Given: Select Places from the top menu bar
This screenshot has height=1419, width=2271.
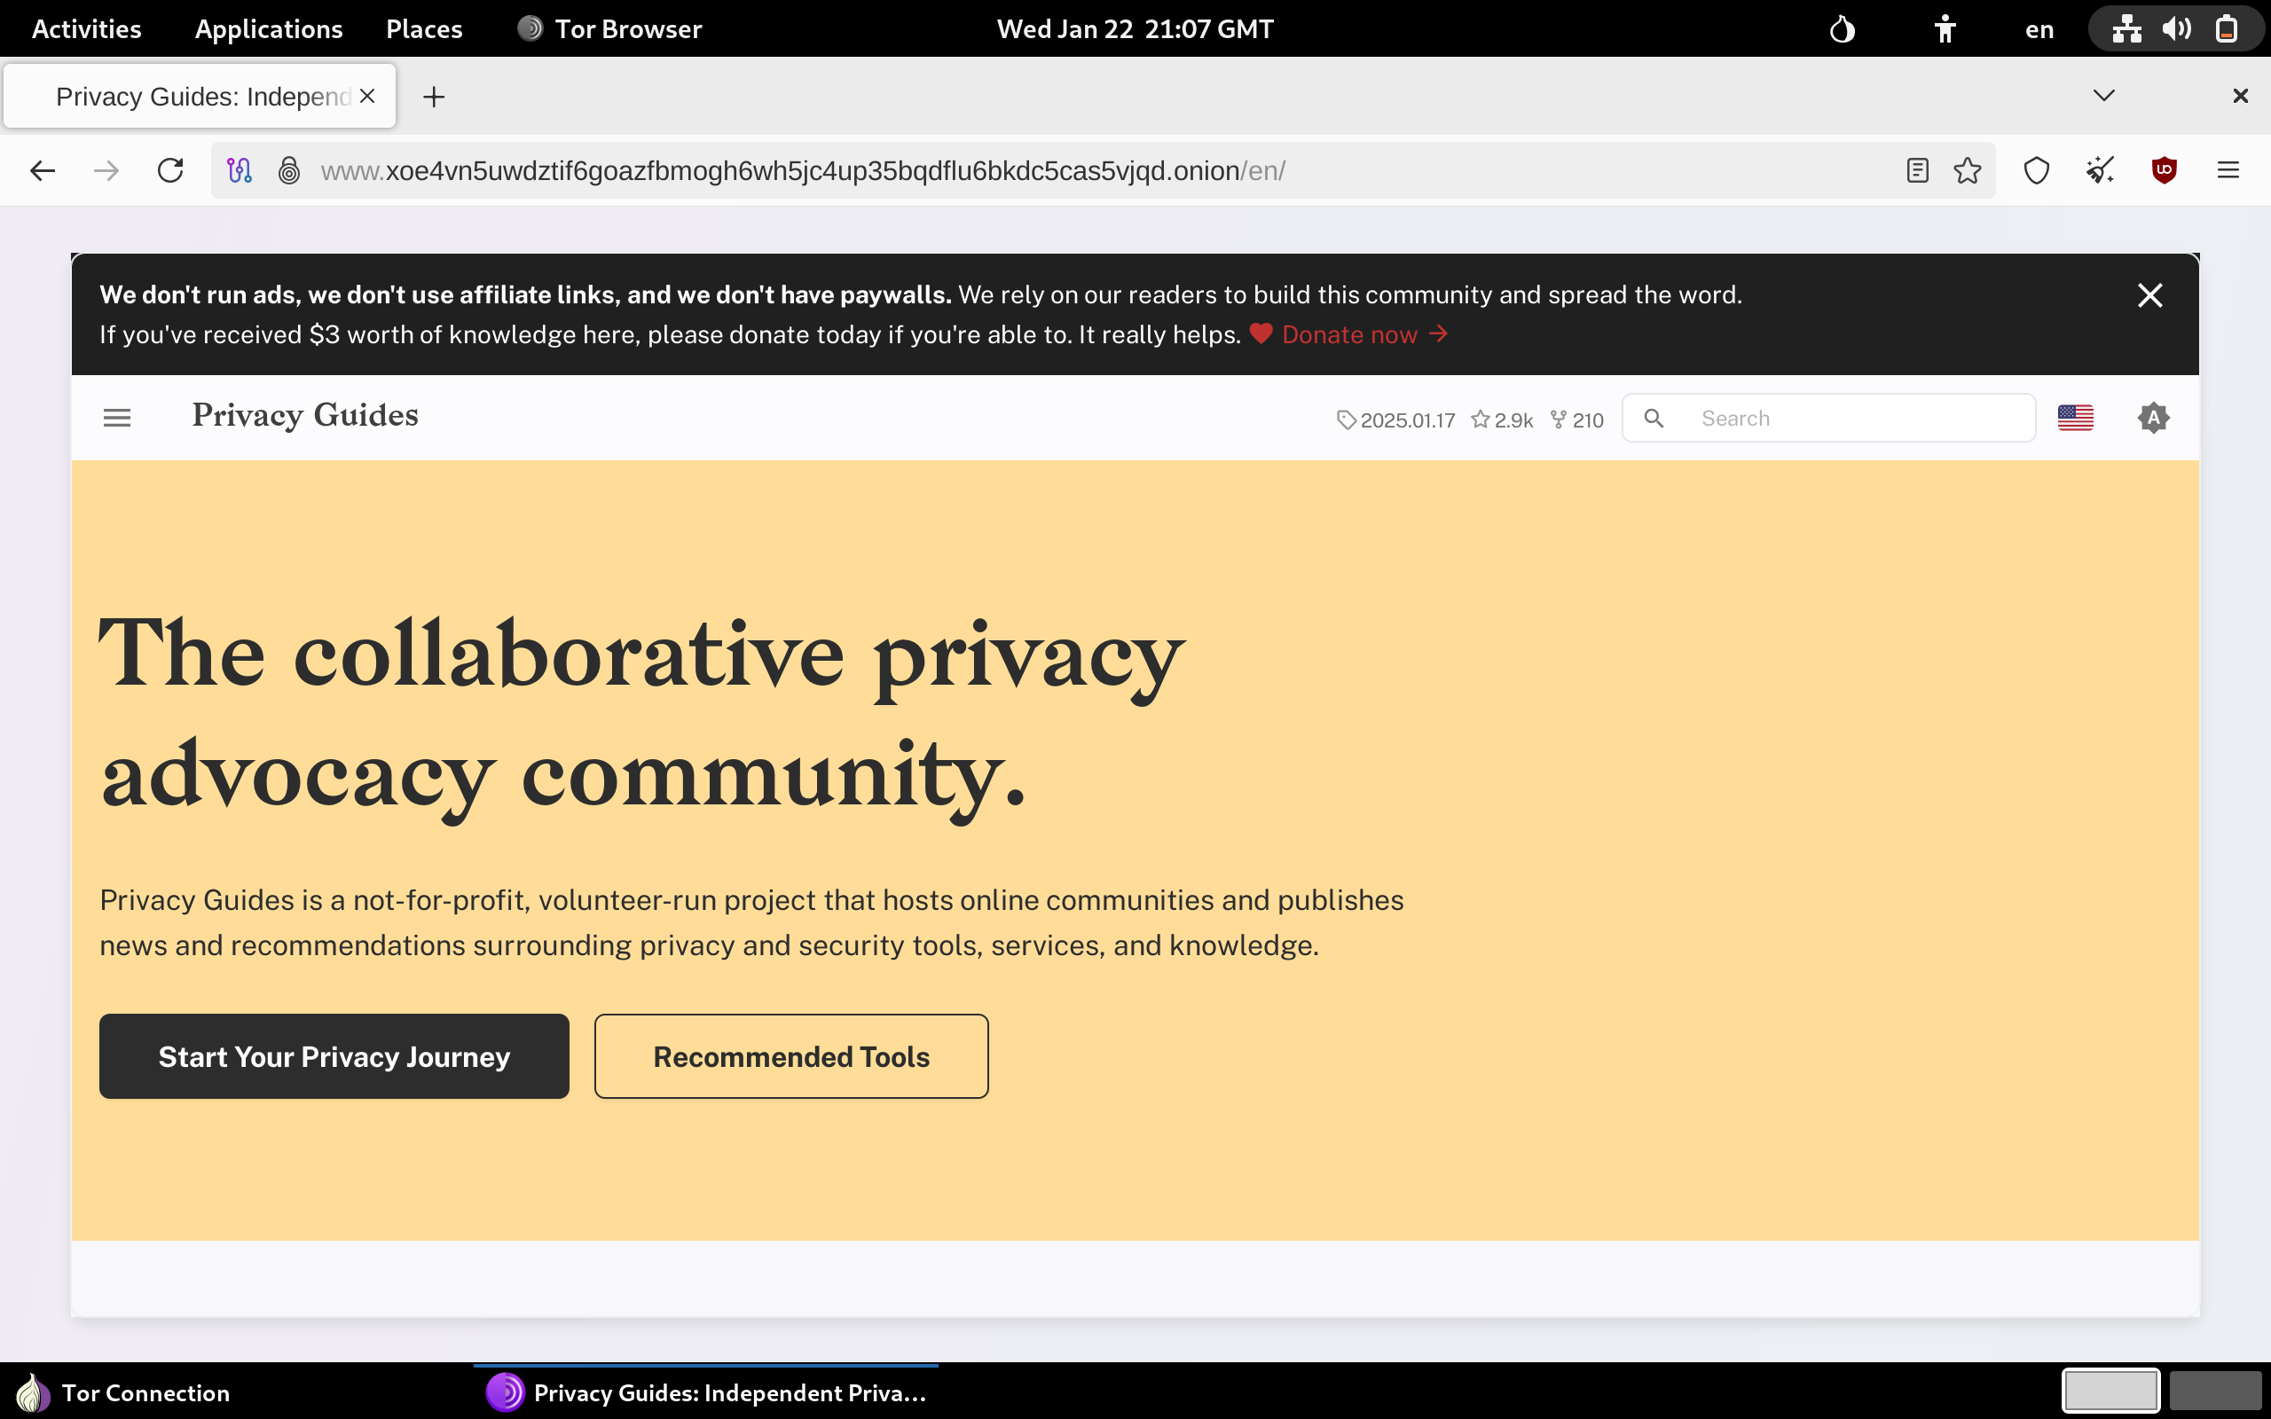Looking at the screenshot, I should 423,27.
